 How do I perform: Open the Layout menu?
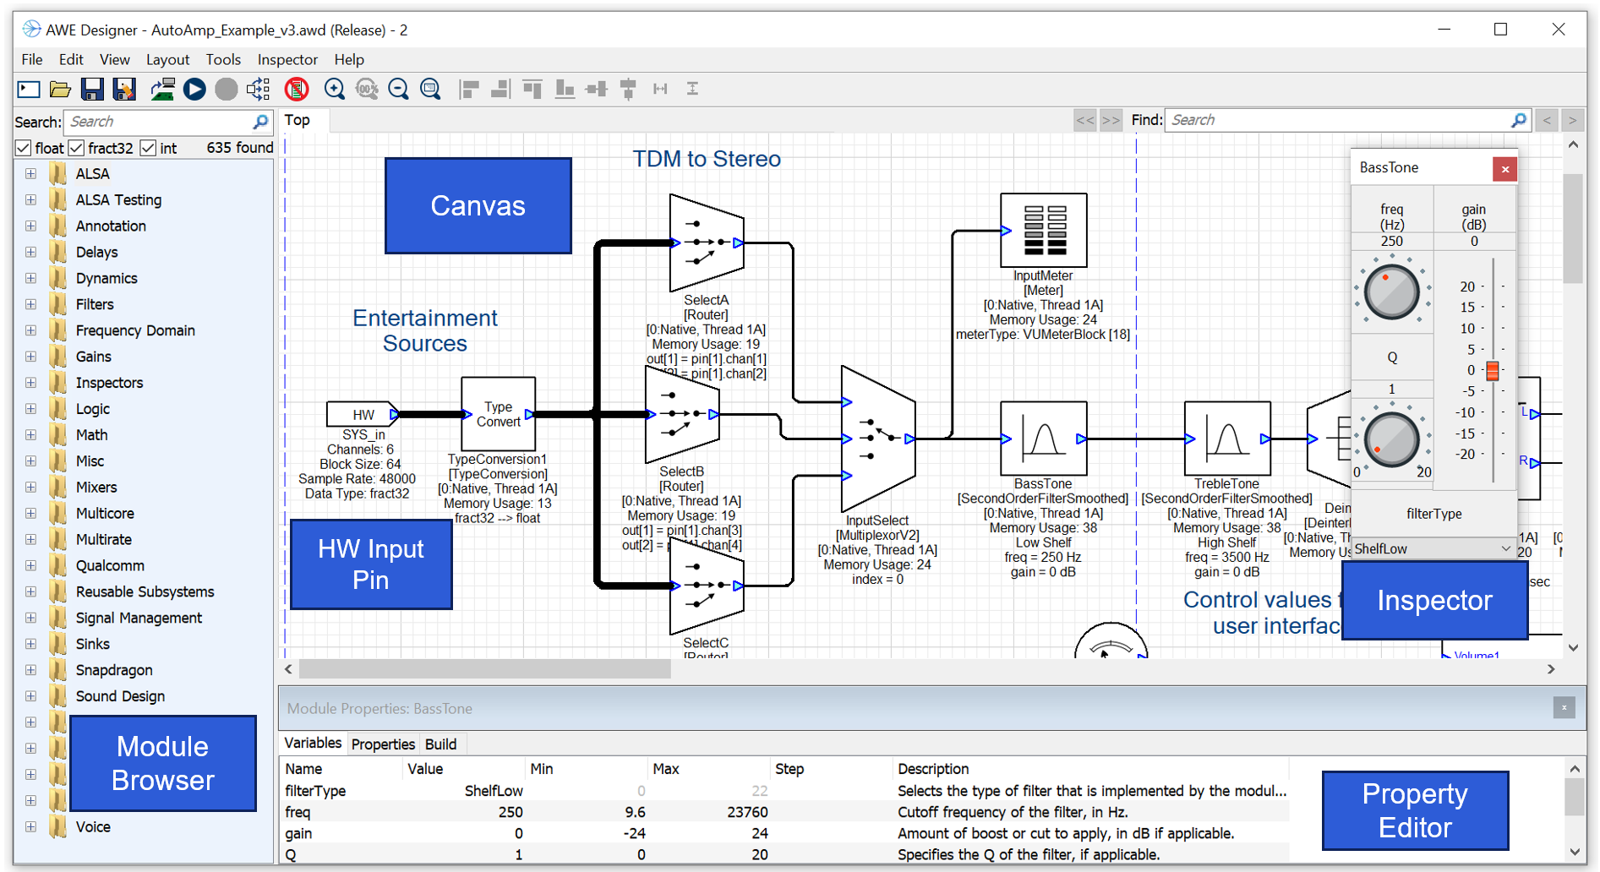click(x=167, y=59)
